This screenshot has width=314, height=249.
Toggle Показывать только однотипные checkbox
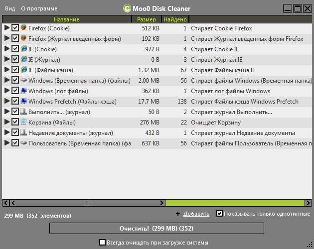tap(219, 214)
